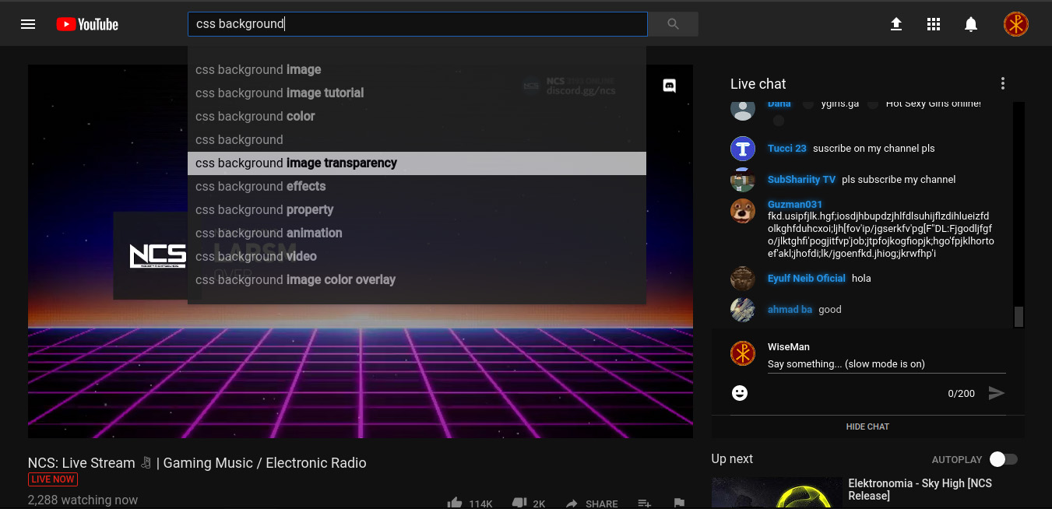Choose 'css background video' suggestion
Screen dimensions: 1052x509
(417, 257)
